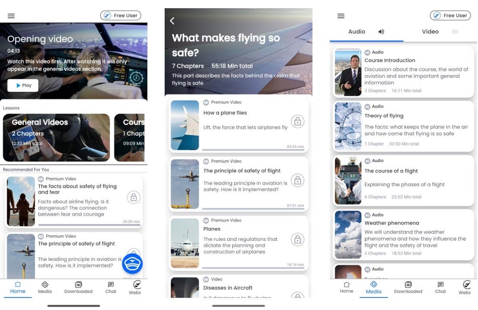Image resolution: width=478 pixels, height=310 pixels.
Task: Open hamburger menu on Home screen
Action: click(x=11, y=16)
